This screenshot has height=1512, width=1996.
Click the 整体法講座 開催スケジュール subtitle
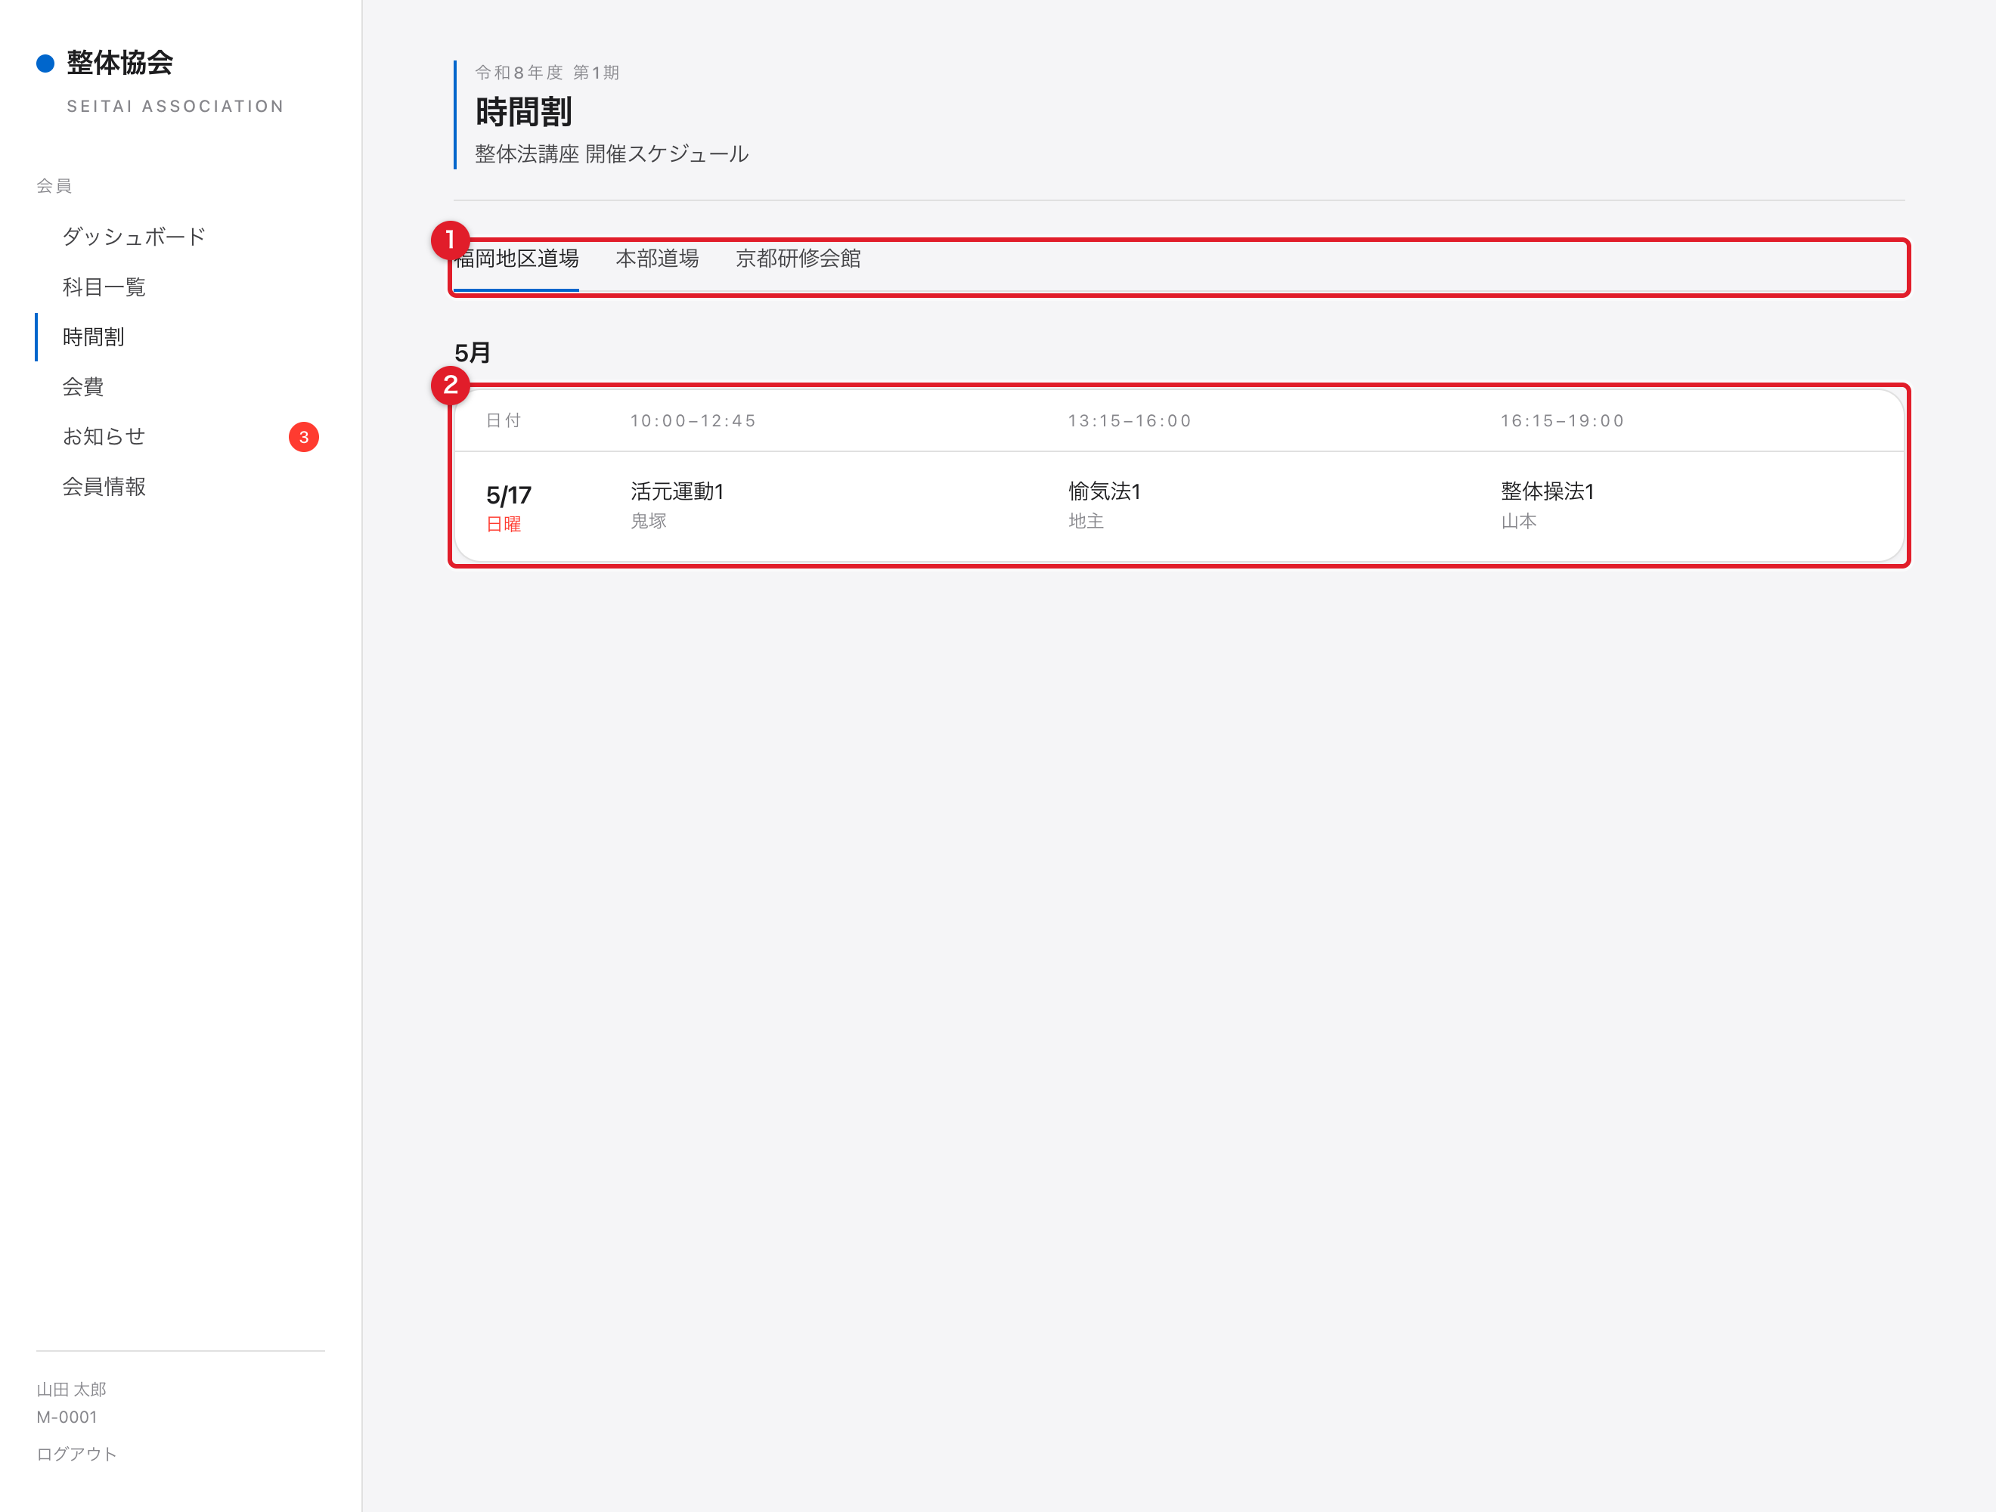[x=612, y=154]
